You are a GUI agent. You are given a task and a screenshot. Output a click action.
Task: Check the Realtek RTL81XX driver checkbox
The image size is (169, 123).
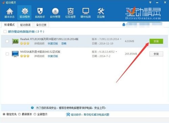(7, 41)
